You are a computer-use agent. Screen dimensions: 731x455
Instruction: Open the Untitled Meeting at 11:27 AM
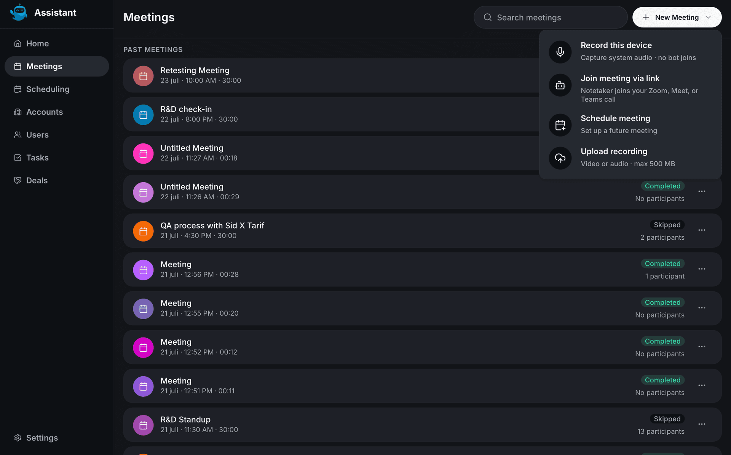(331, 153)
